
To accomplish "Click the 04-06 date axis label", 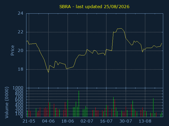I will tap(48, 121).
